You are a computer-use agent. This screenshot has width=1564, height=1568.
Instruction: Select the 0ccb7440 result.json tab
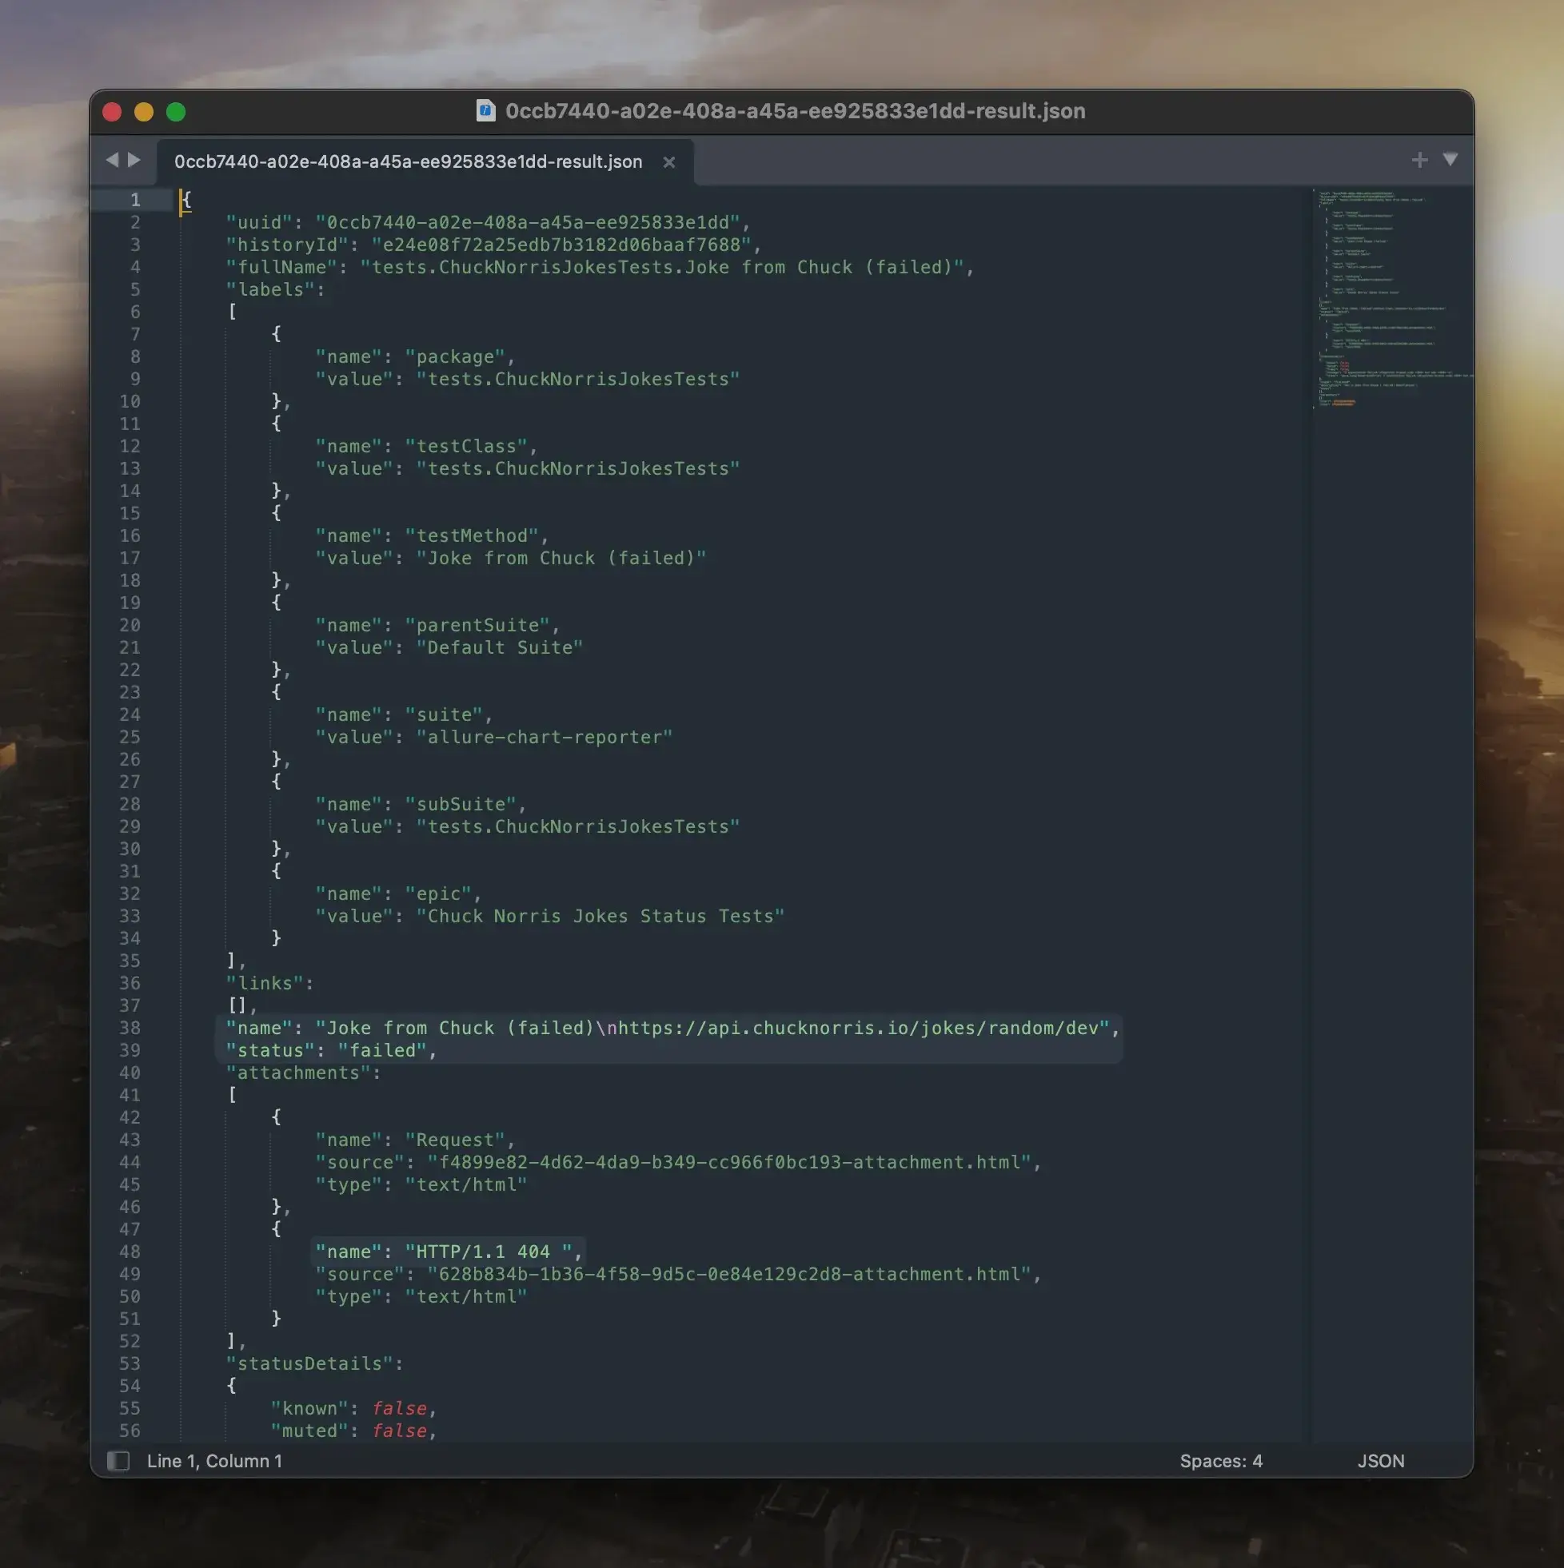tap(408, 161)
